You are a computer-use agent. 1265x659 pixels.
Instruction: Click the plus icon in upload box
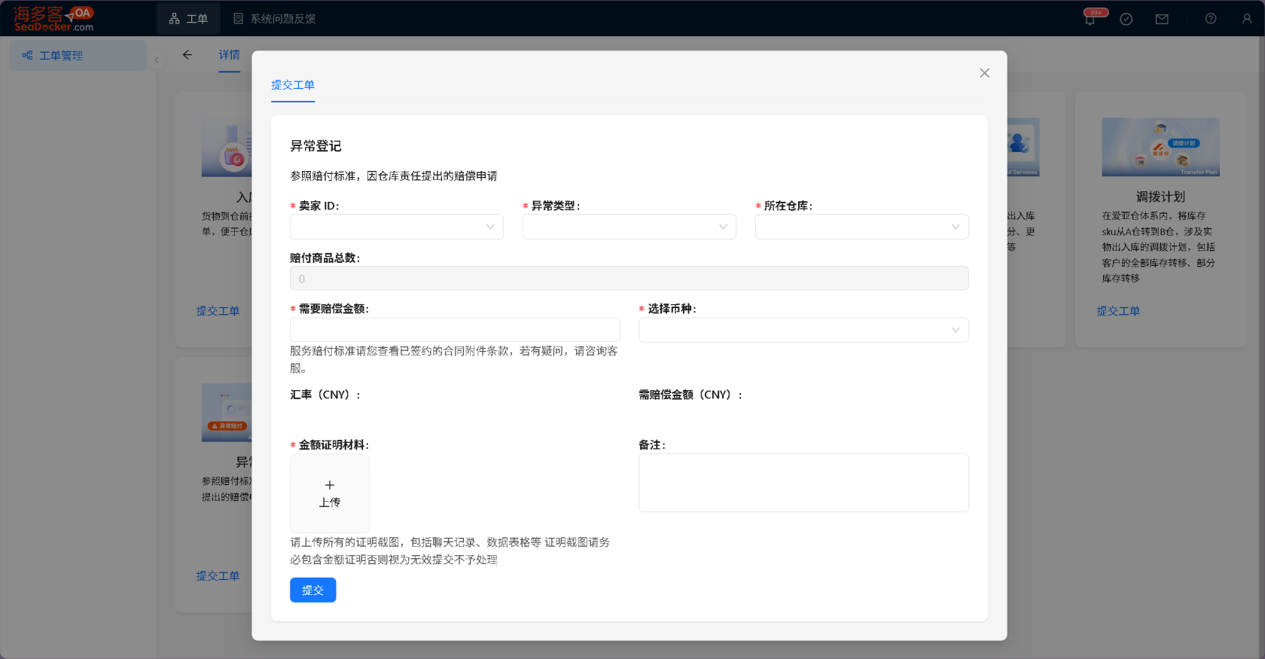(x=330, y=485)
